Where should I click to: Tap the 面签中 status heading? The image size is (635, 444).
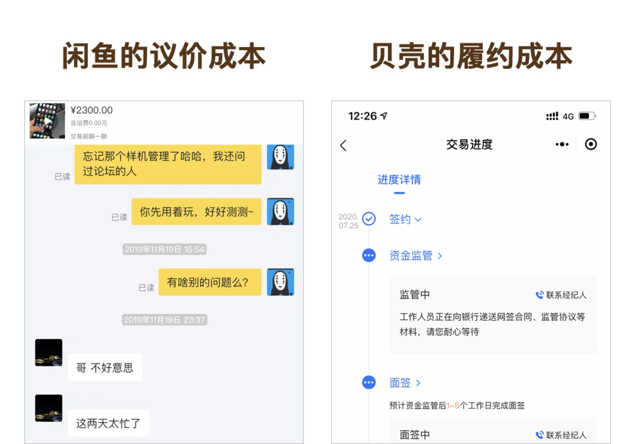pyautogui.click(x=415, y=435)
